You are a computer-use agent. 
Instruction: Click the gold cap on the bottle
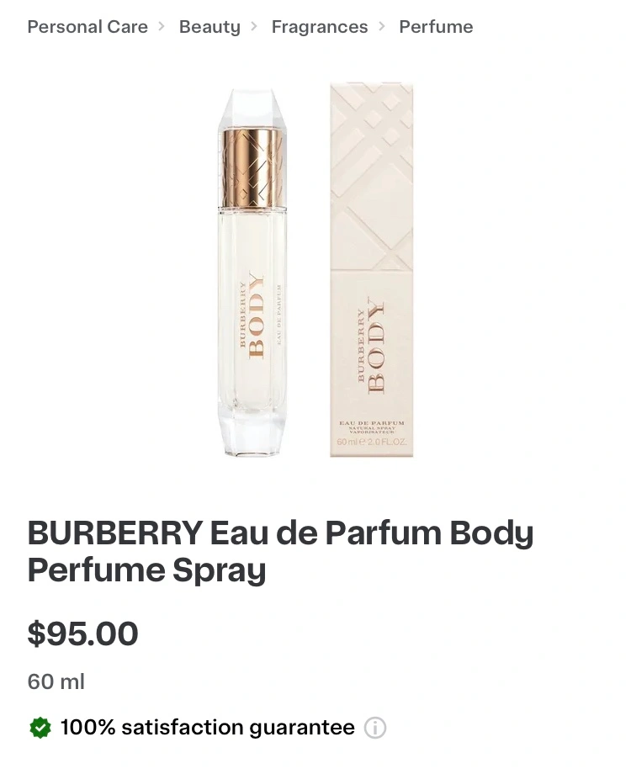pos(252,168)
